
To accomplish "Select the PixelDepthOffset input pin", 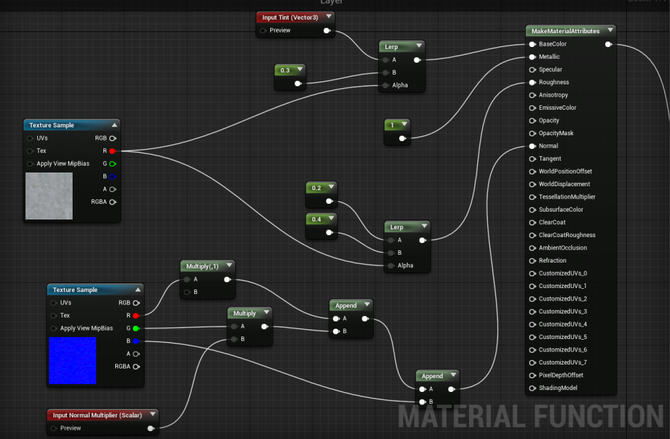I will point(533,376).
